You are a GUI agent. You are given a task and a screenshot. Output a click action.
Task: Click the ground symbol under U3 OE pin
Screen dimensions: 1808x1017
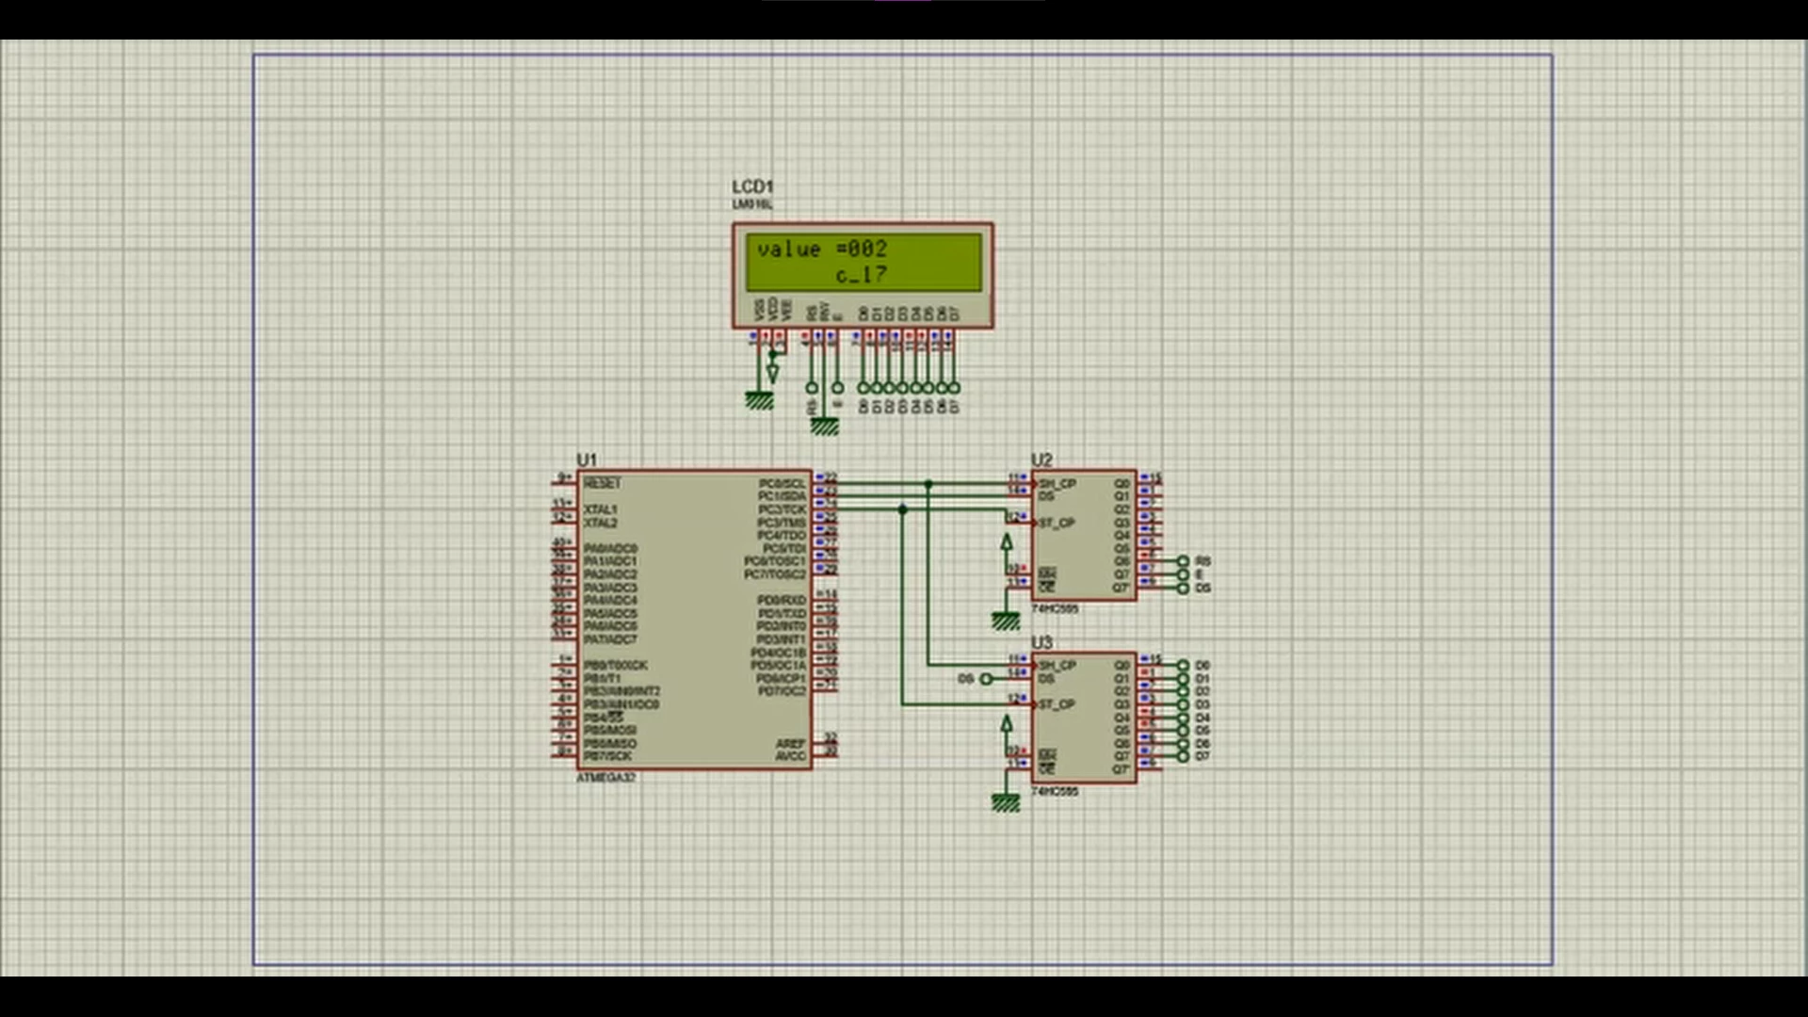click(x=1006, y=803)
